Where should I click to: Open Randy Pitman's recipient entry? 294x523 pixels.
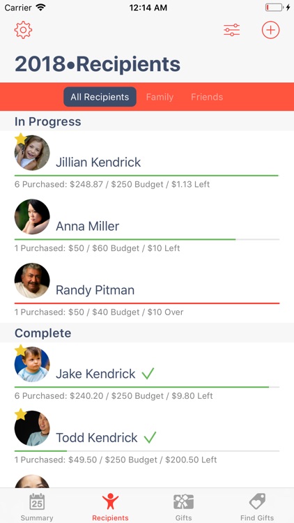147,290
